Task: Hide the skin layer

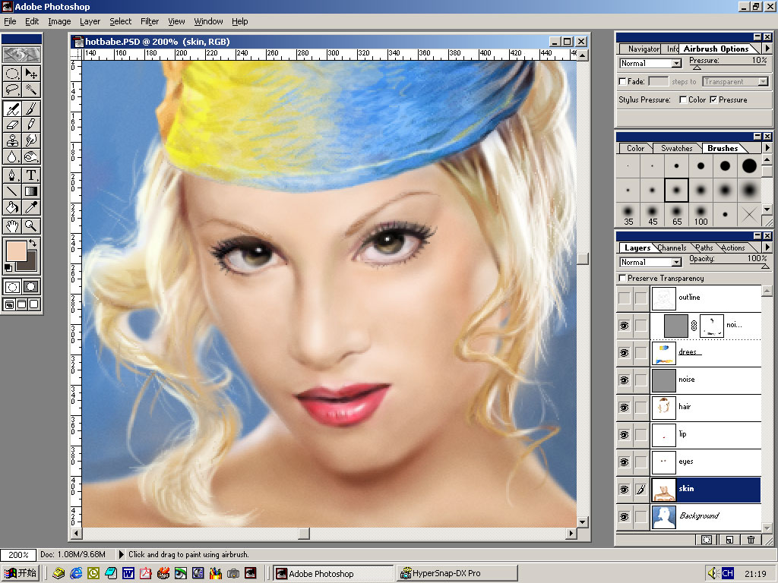Action: [x=625, y=490]
